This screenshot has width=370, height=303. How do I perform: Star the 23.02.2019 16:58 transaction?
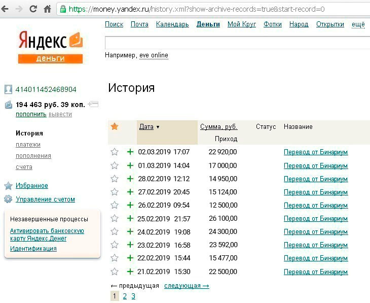pos(115,245)
